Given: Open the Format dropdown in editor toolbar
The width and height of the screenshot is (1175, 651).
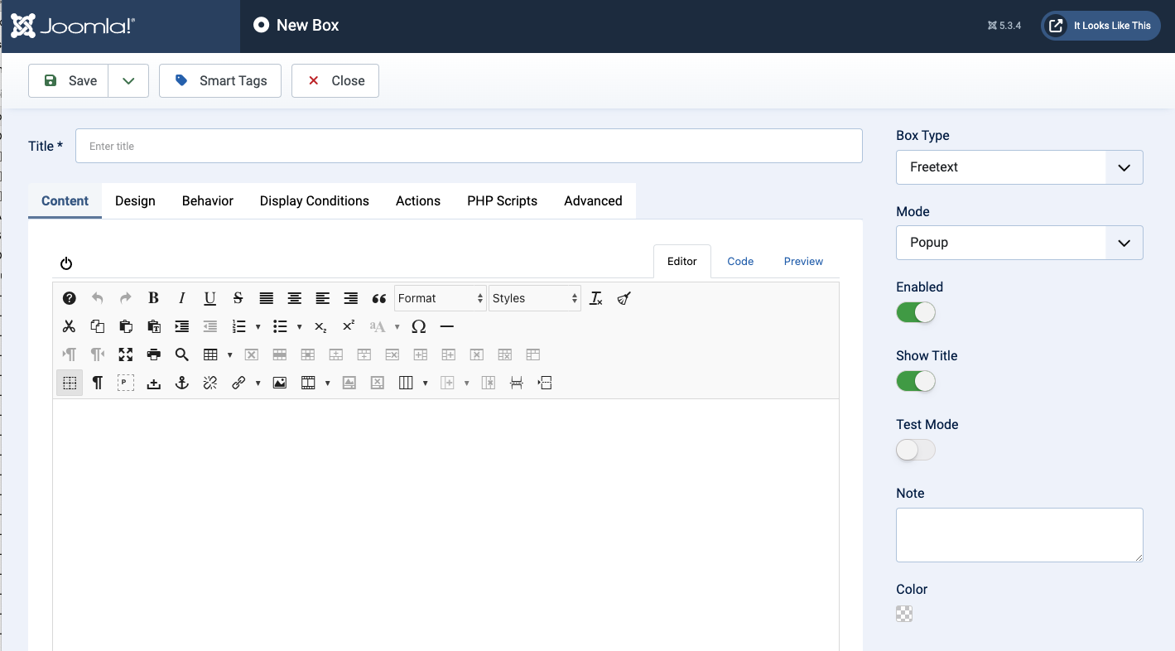Looking at the screenshot, I should pyautogui.click(x=441, y=298).
